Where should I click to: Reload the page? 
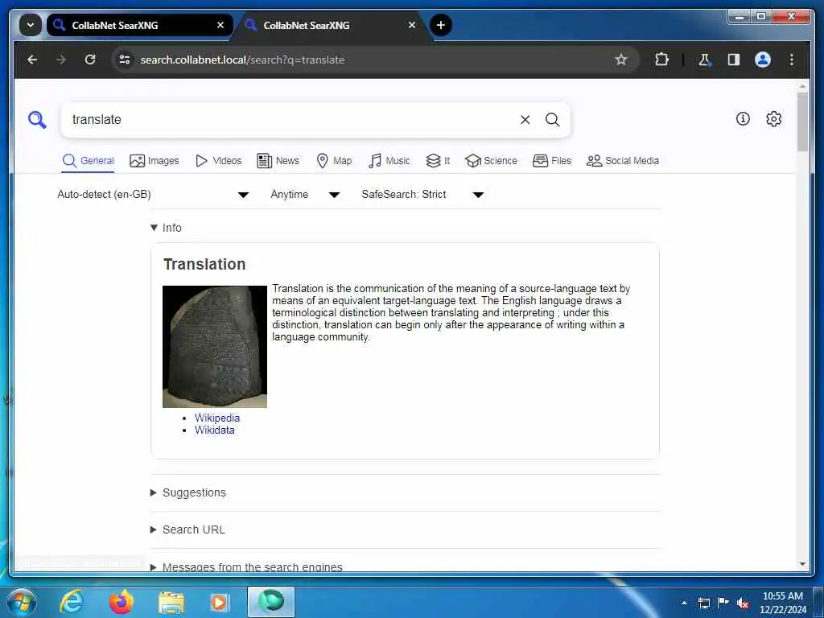pos(90,60)
